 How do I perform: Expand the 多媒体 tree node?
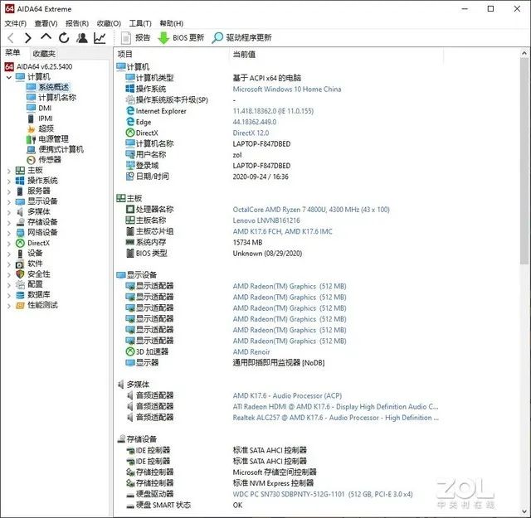[9, 212]
